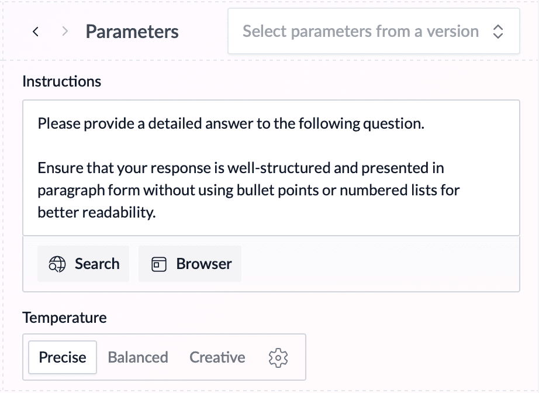Click empty area of the tools bar
Image resolution: width=539 pixels, height=393 pixels.
click(x=380, y=264)
